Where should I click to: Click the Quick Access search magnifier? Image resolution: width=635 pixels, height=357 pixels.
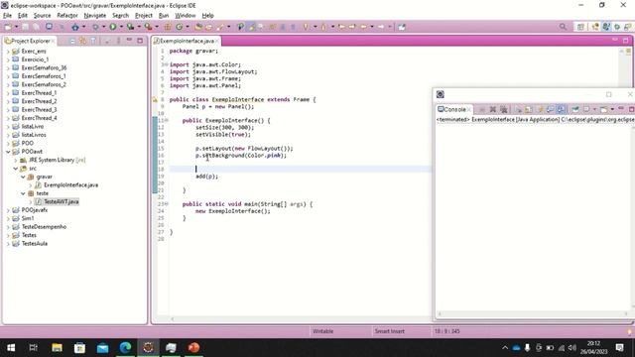pyautogui.click(x=563, y=27)
